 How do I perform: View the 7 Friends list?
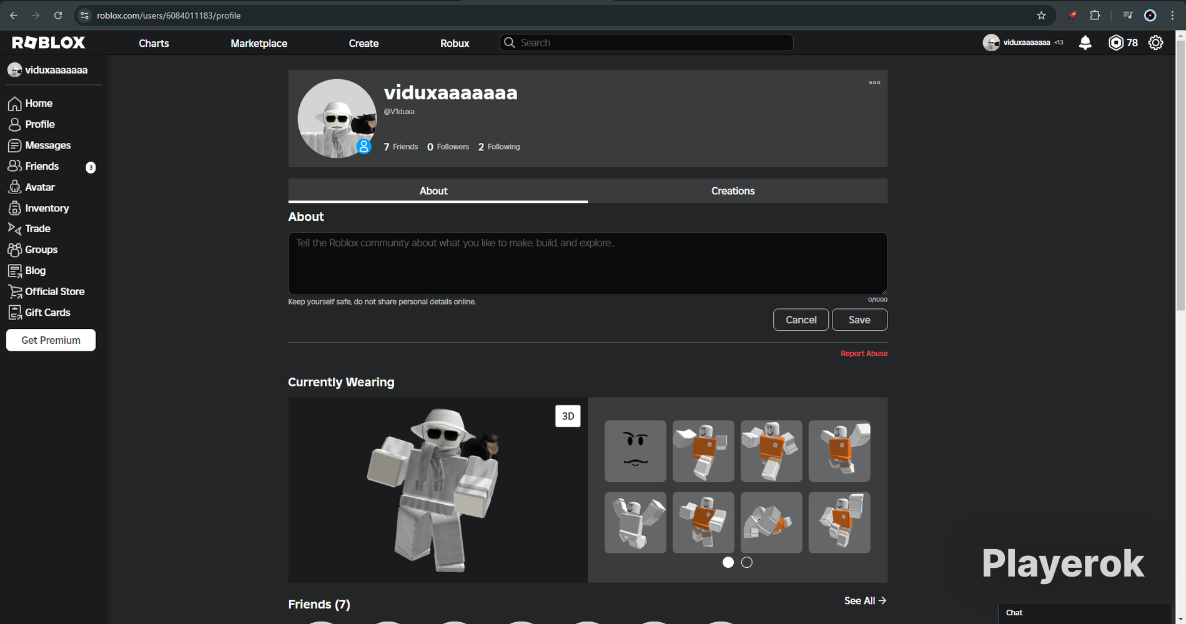(x=401, y=147)
